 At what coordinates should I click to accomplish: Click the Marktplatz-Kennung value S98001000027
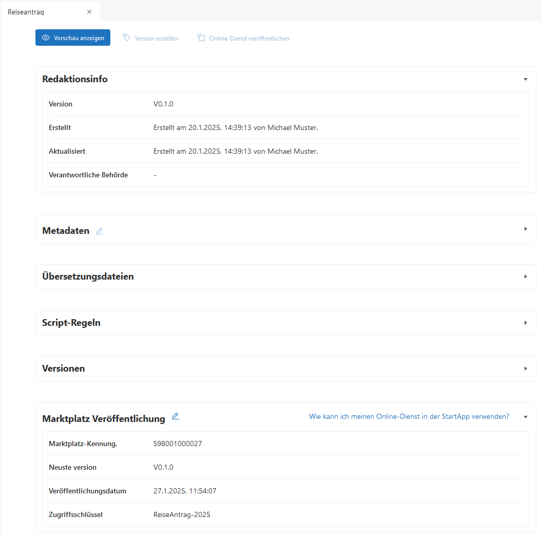click(x=178, y=444)
